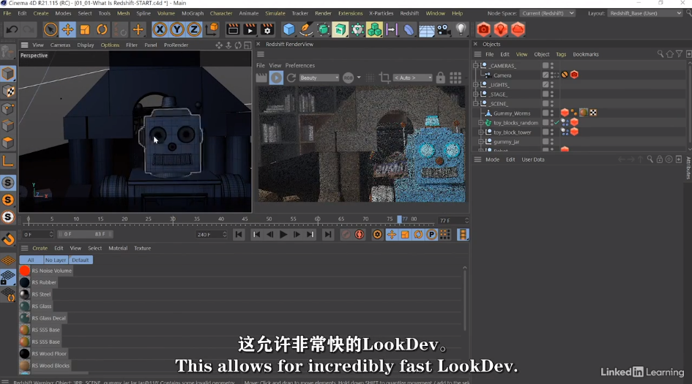
Task: Toggle the RenderView lock icon
Action: pos(440,78)
